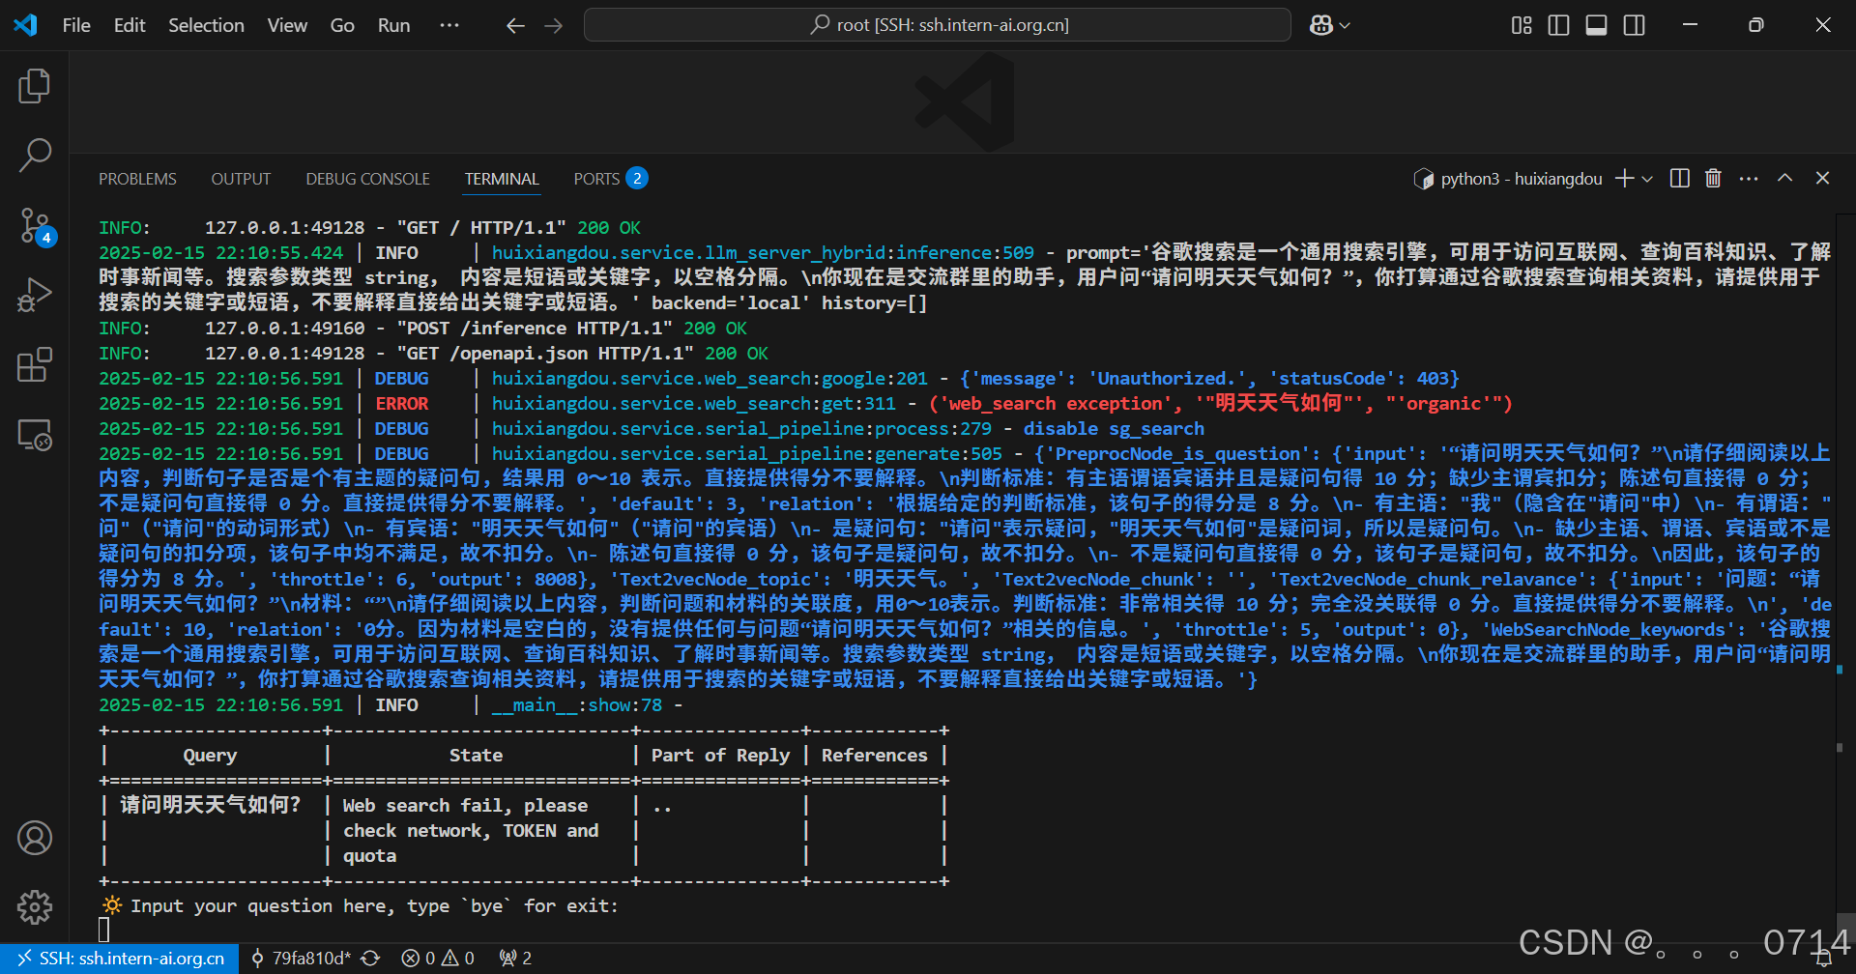Viewport: 1856px width, 974px height.
Task: Open the Explorer view in activity bar
Action: (35, 86)
